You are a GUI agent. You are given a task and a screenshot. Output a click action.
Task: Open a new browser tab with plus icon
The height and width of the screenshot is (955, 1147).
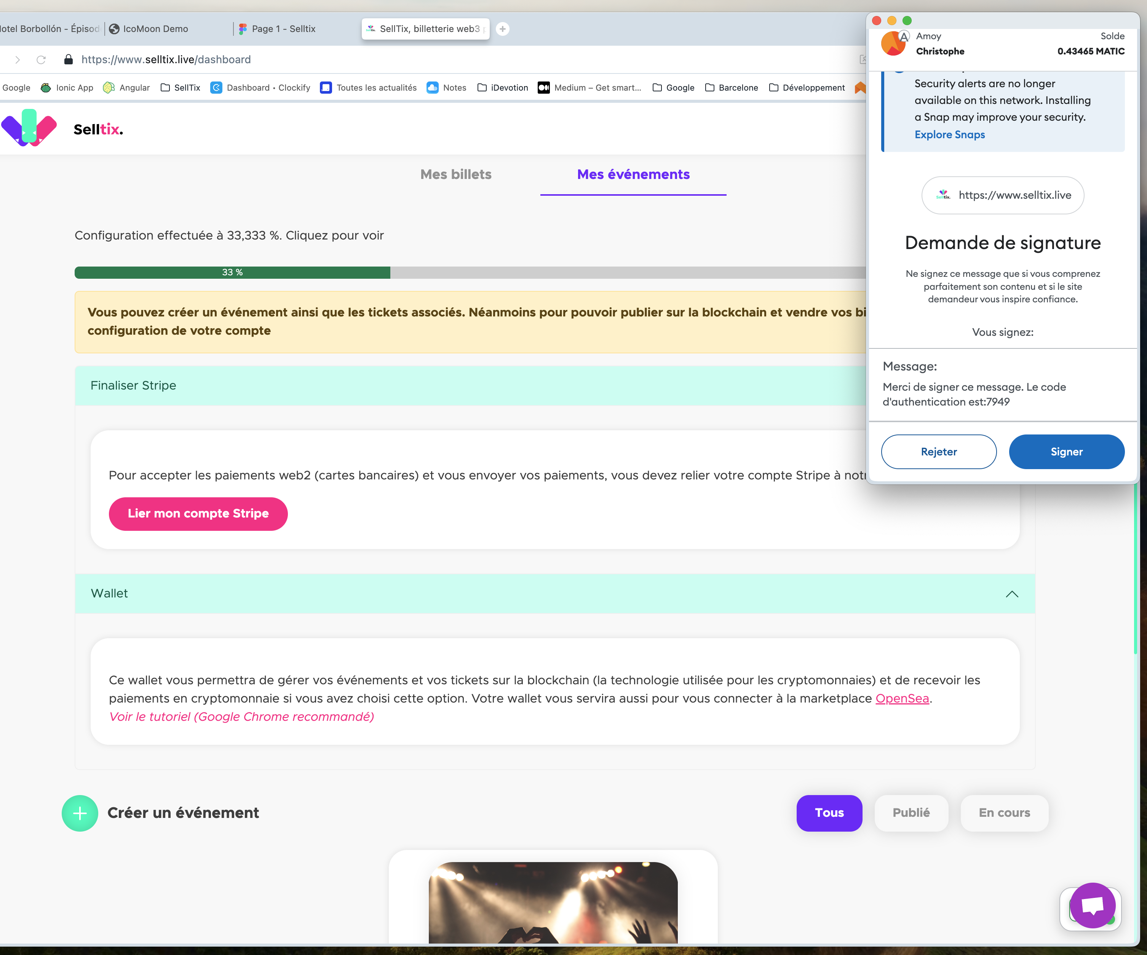(503, 29)
